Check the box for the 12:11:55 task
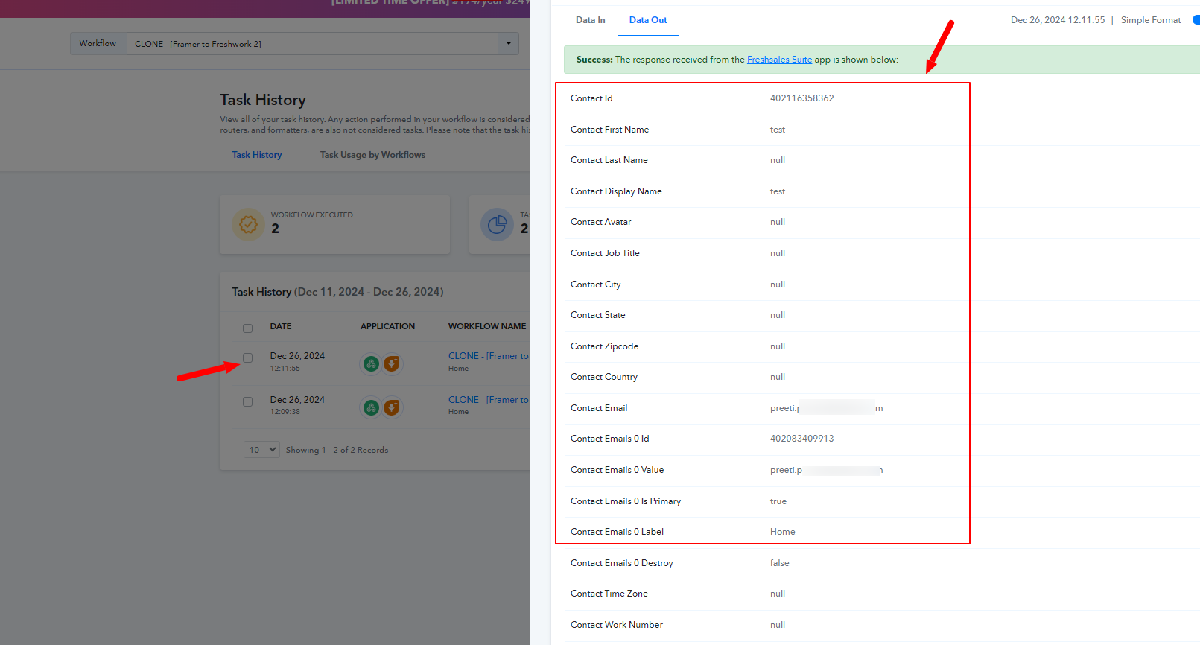This screenshot has height=645, width=1200. pos(248,358)
